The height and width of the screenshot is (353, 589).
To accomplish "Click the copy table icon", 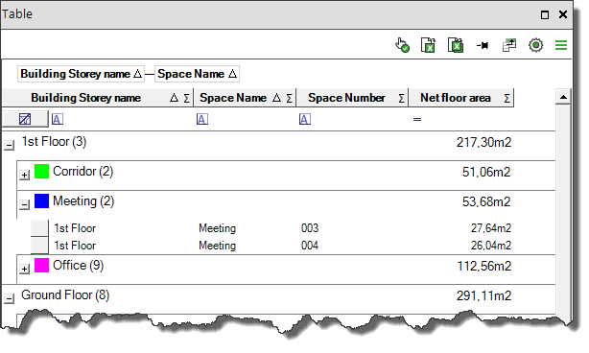I will [x=509, y=45].
